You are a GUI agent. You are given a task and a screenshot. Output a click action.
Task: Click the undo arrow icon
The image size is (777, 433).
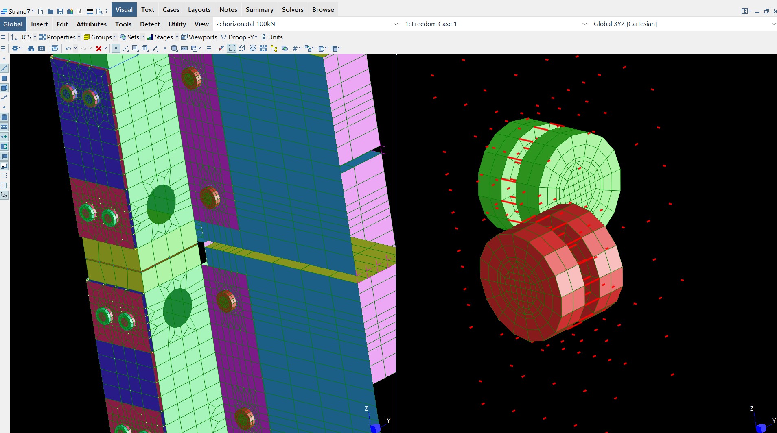point(68,48)
